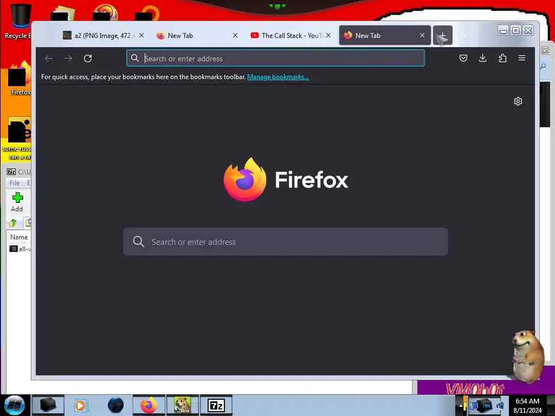555x416 pixels.
Task: Click the Firefox logo on page
Action: click(244, 179)
